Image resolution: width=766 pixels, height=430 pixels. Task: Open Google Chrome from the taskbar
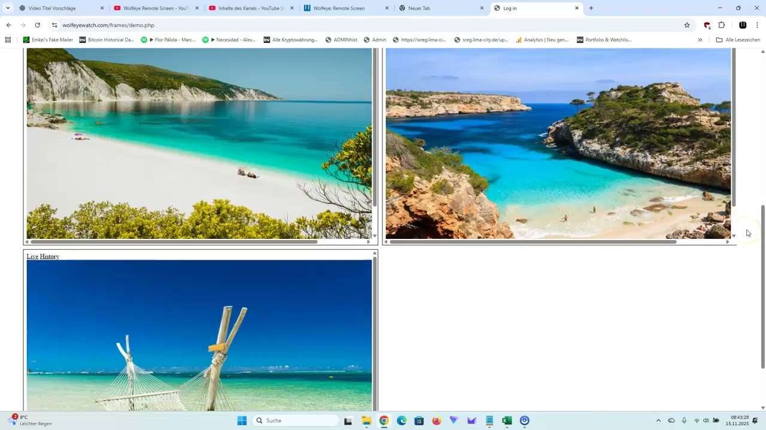tap(384, 420)
